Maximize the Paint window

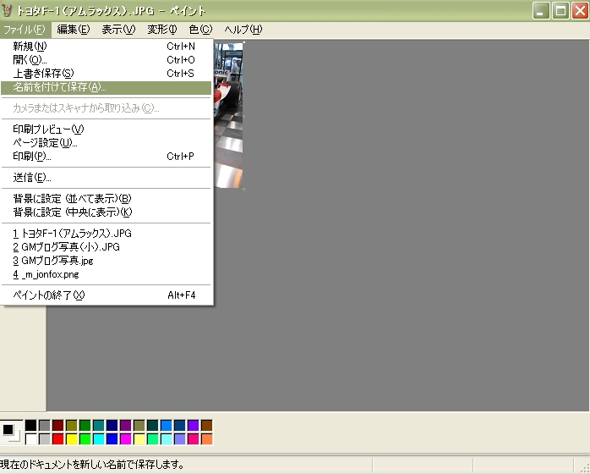click(560, 11)
